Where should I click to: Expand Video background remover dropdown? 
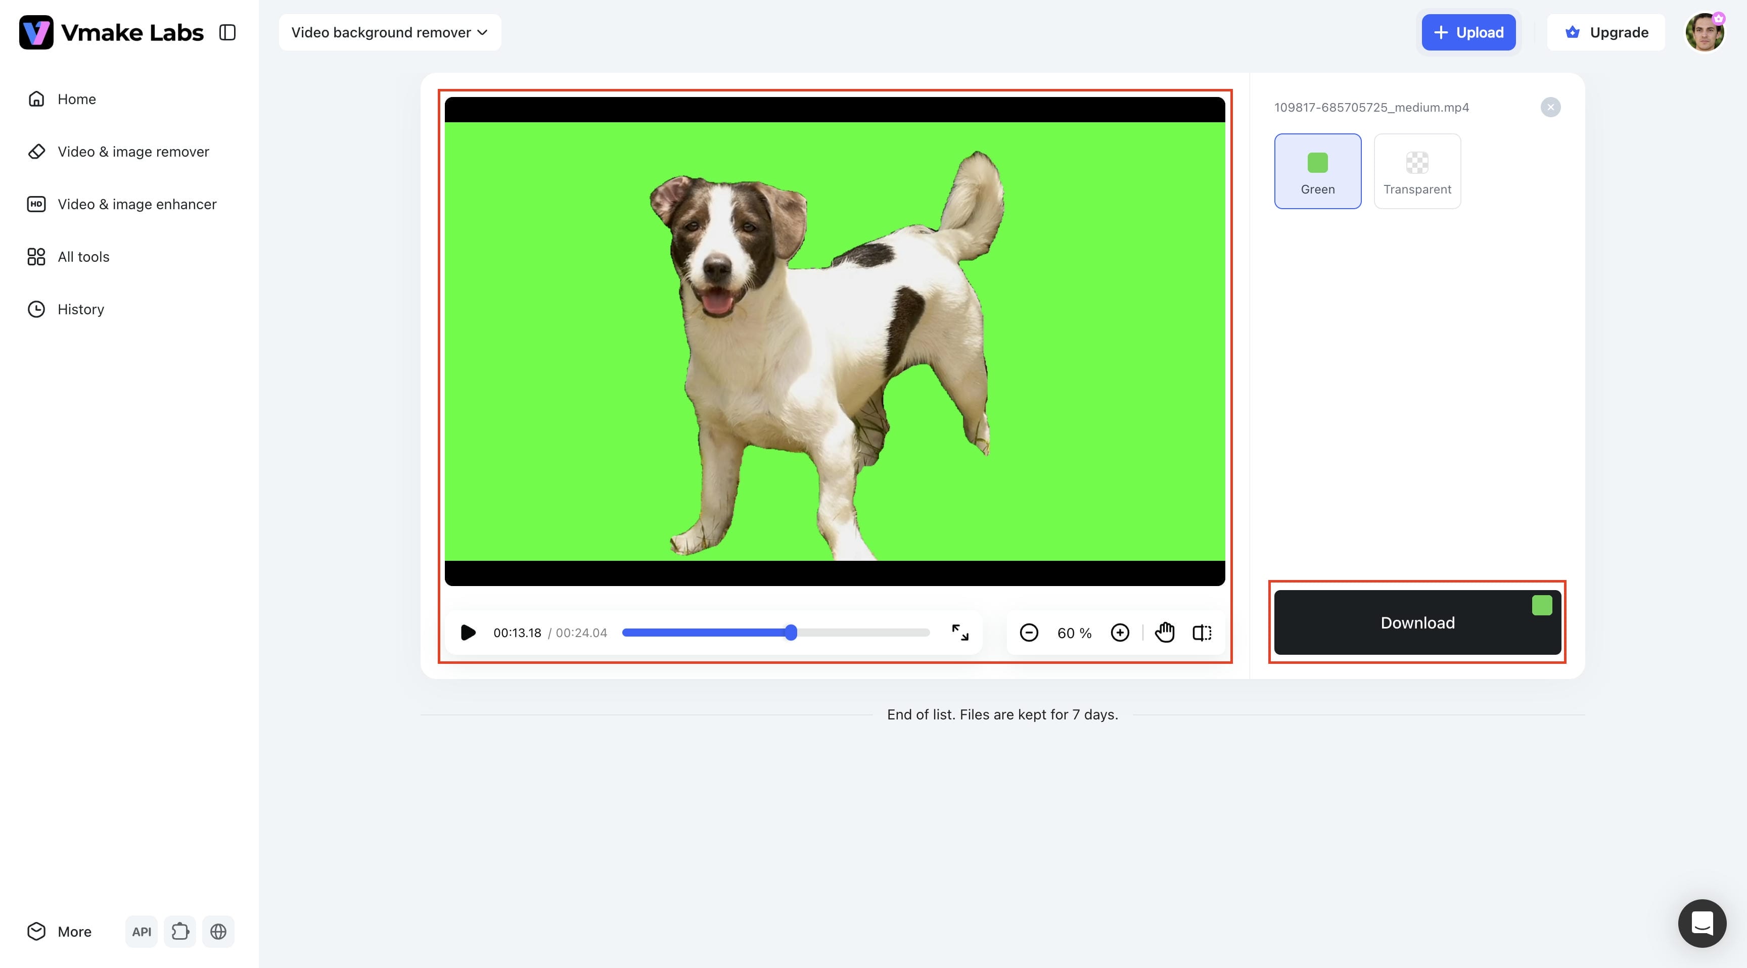pos(389,32)
